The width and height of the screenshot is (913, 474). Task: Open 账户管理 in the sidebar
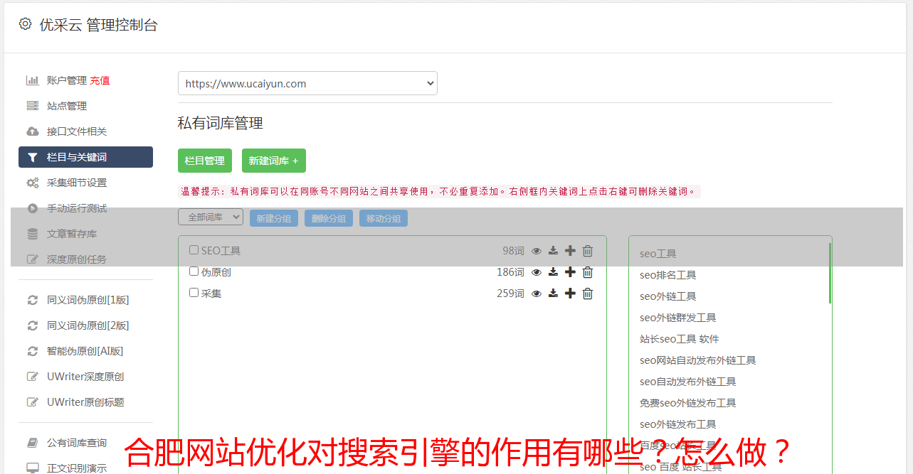coord(67,80)
